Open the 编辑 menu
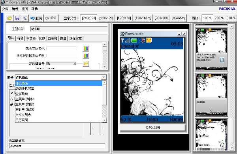The image size is (237, 154). tap(15, 9)
